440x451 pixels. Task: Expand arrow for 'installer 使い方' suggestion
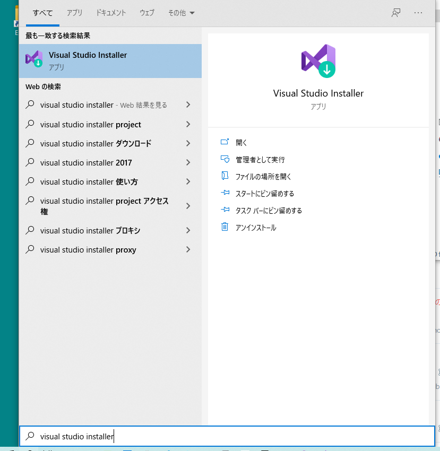pos(188,181)
